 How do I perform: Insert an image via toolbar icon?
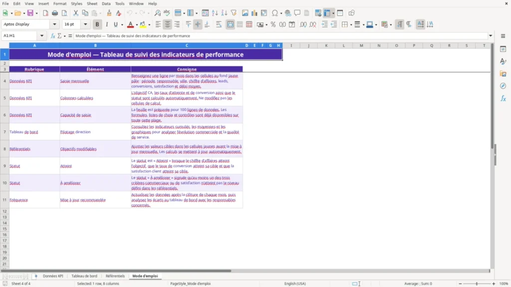point(245,13)
